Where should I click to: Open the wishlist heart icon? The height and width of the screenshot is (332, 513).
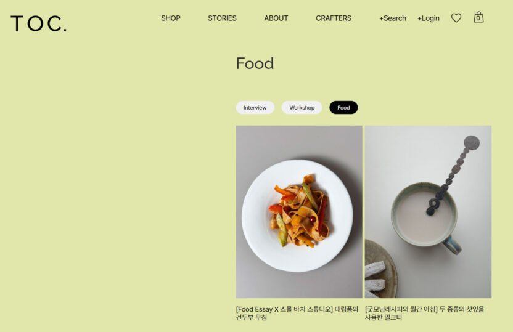[x=456, y=18]
